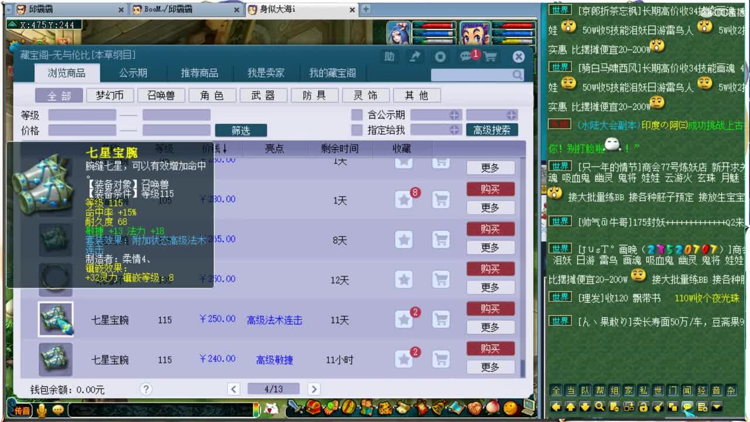Click the minimum 等级 input field
This screenshot has width=750, height=422.
[82, 115]
